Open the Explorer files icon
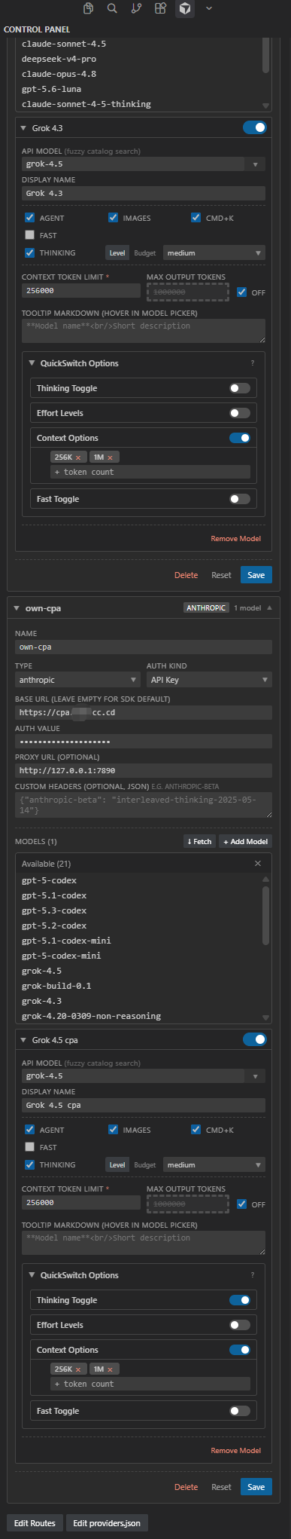This screenshot has width=291, height=1539. coord(89,8)
